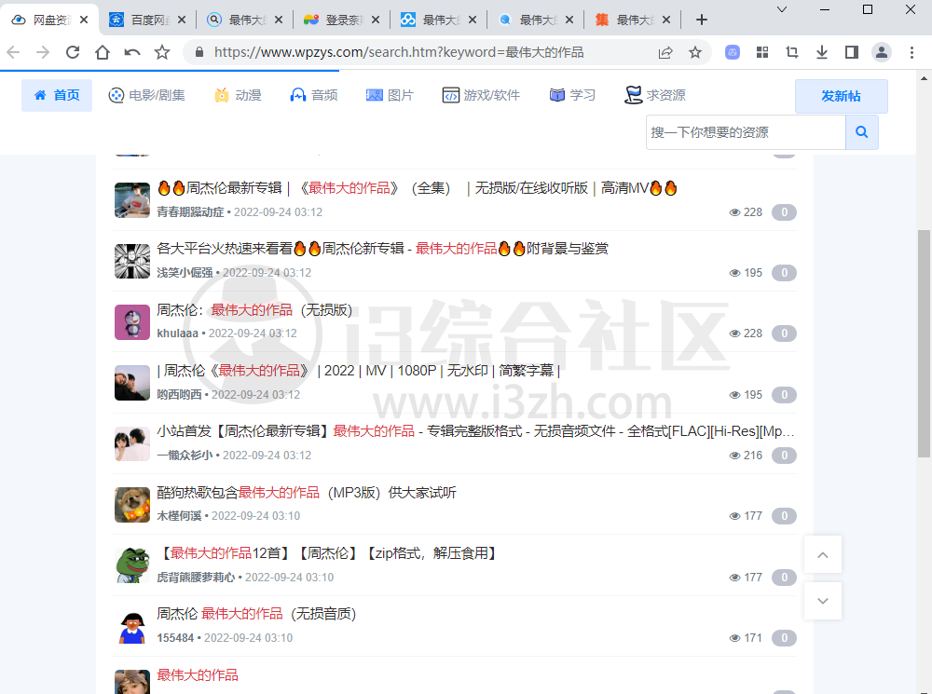932x694 pixels.
Task: Click scroll-to-top arrow button
Action: (823, 554)
